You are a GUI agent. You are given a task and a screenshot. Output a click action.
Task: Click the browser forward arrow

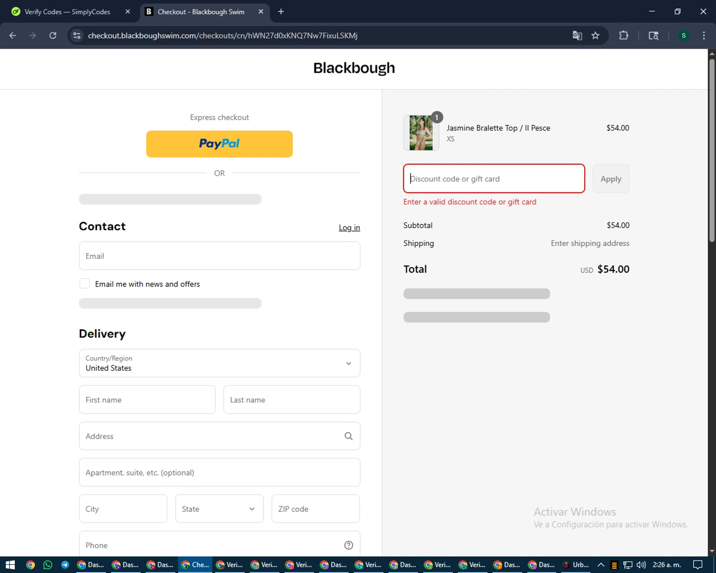[32, 35]
